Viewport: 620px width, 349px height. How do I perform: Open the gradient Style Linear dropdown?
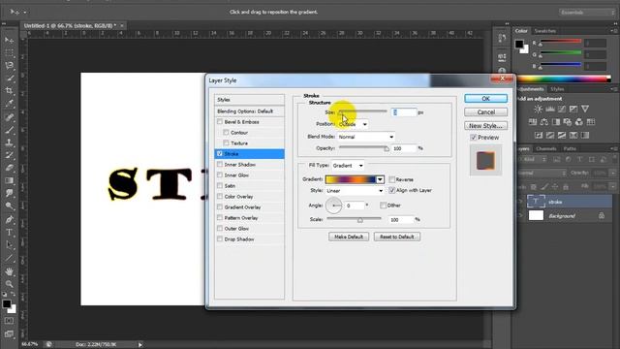click(x=355, y=191)
